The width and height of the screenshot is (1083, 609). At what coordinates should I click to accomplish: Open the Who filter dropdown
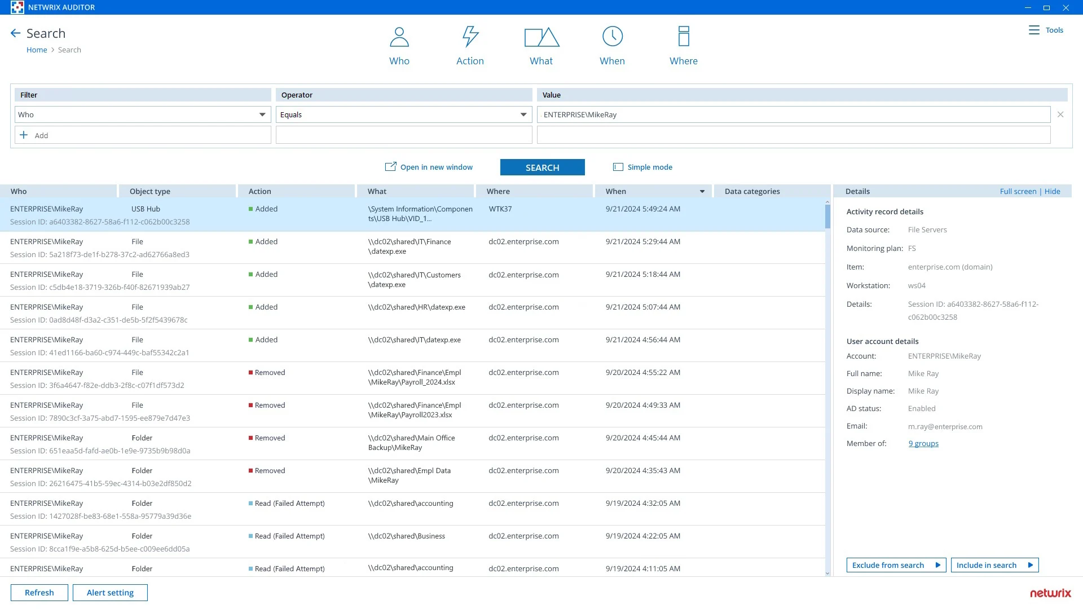262,114
